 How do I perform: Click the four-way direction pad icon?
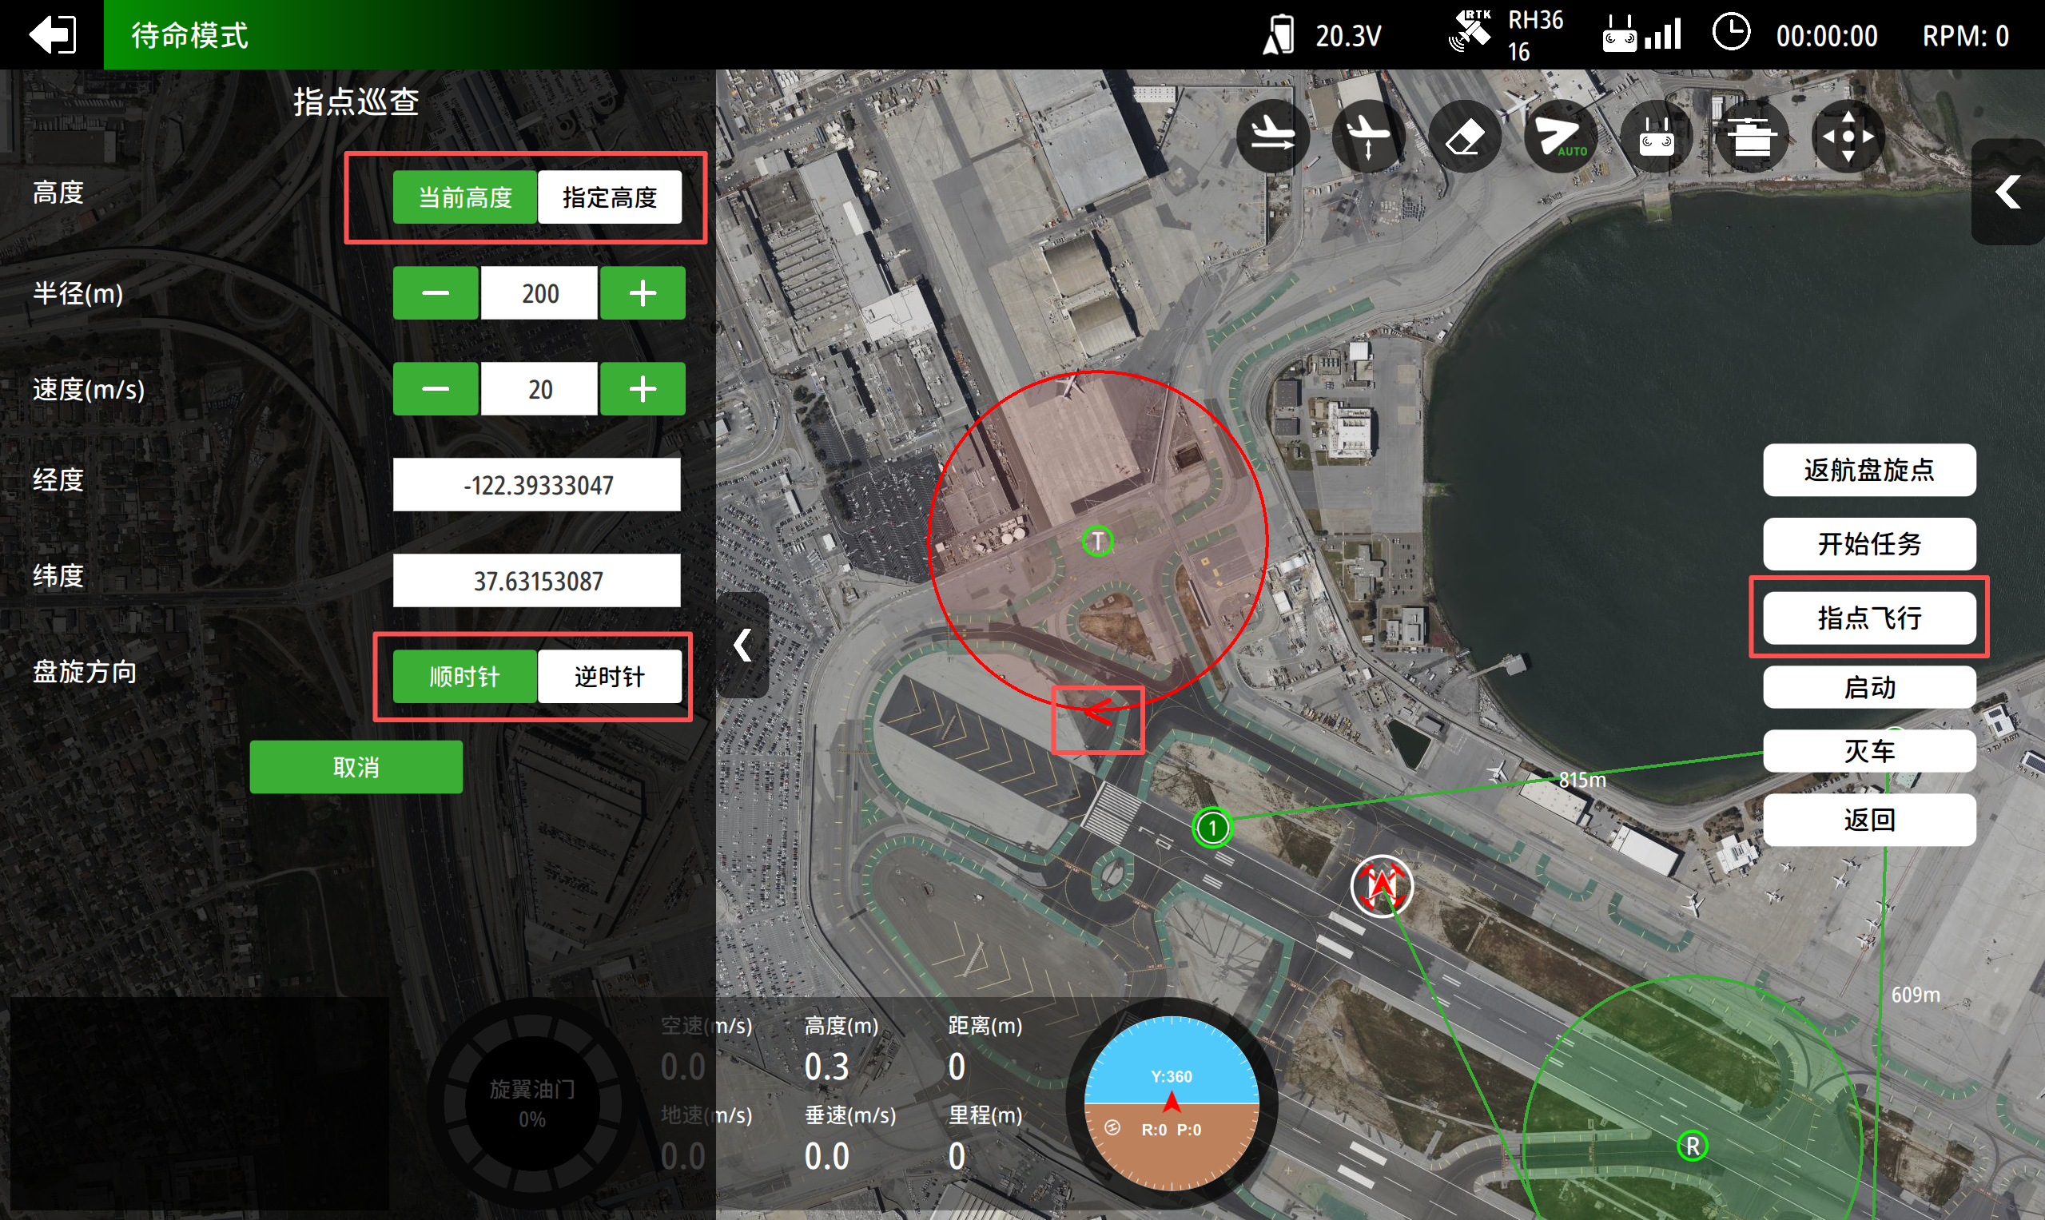coord(1848,136)
